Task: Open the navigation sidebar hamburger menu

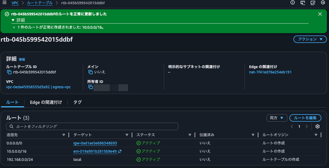Action: 4,3
